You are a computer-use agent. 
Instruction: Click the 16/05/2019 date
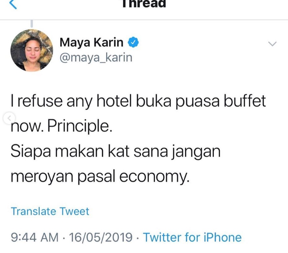tap(101, 237)
